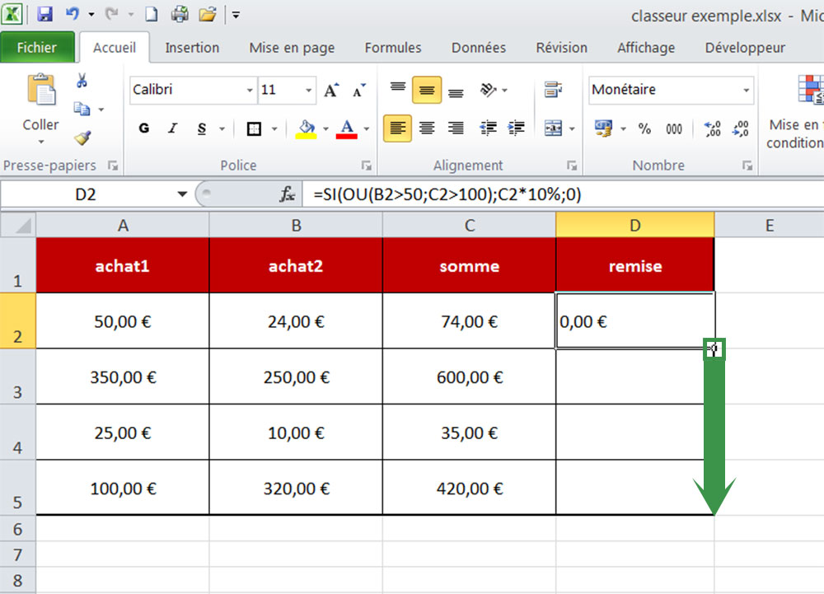
Task: Expand the Undo history dropdown arrow
Action: [91, 14]
